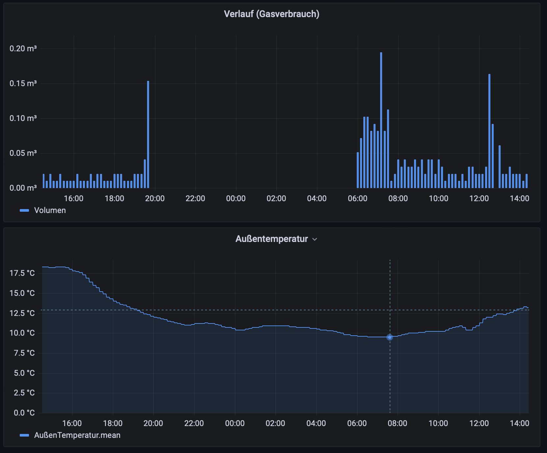Click the tall gas bar just before 20:00

148,134
